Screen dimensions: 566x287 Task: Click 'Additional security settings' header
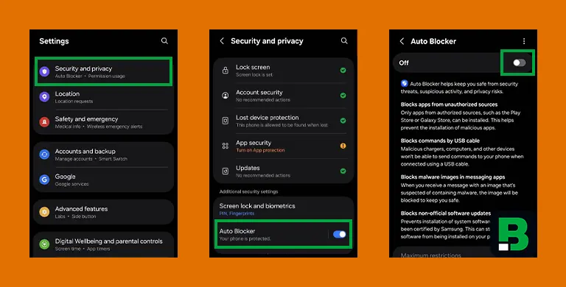click(x=248, y=191)
